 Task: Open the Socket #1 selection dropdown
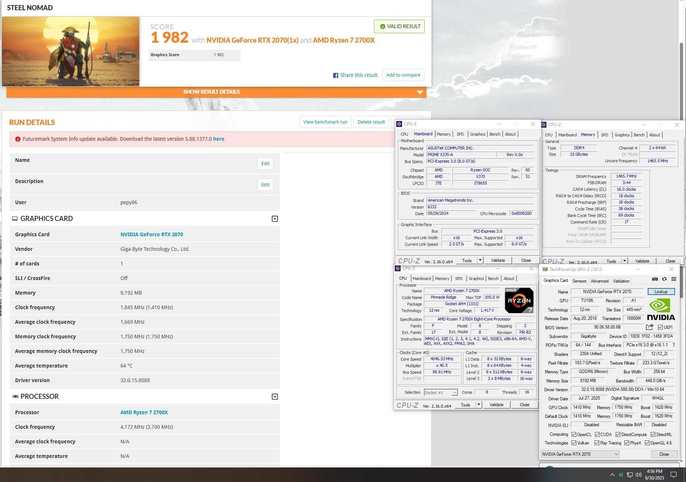441,393
